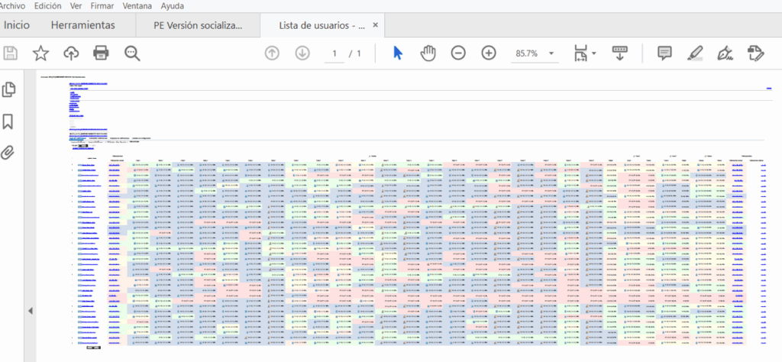Add a comment with speech bubble icon
The width and height of the screenshot is (782, 362).
point(664,53)
